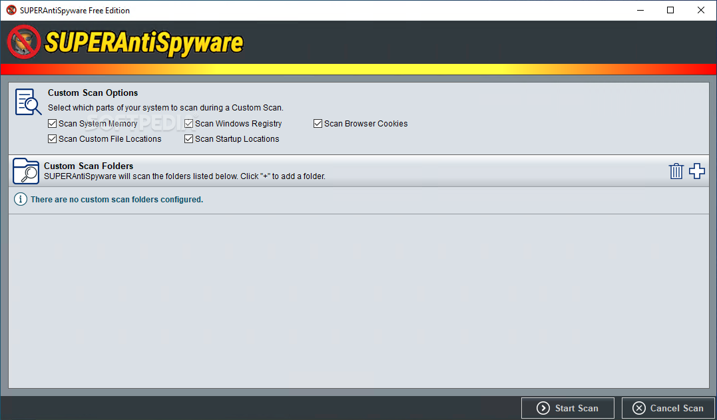Click the Custom Scan Folders heading
Image resolution: width=717 pixels, height=420 pixels.
[89, 166]
